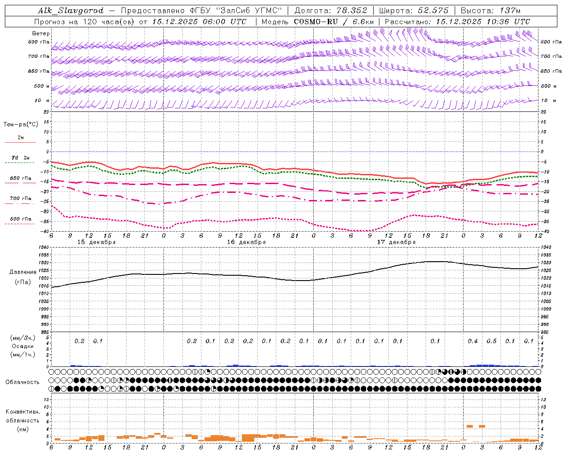This screenshot has height=451, width=564.
Task: Click the 0.5 precipitation value
Action: click(x=491, y=341)
